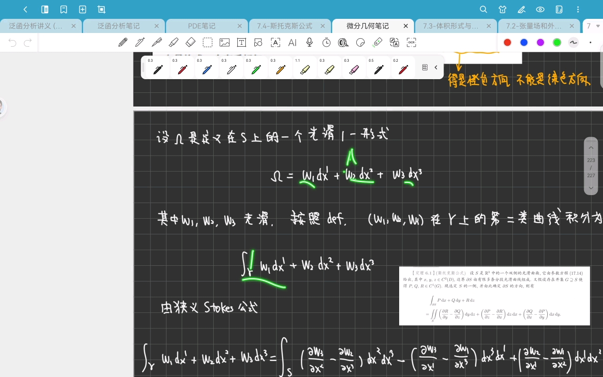Screen dimensions: 603x377
Task: Select the pencil tool
Action: [123, 42]
